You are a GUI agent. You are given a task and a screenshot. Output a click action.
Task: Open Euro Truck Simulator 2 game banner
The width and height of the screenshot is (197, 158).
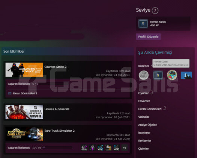(24, 134)
